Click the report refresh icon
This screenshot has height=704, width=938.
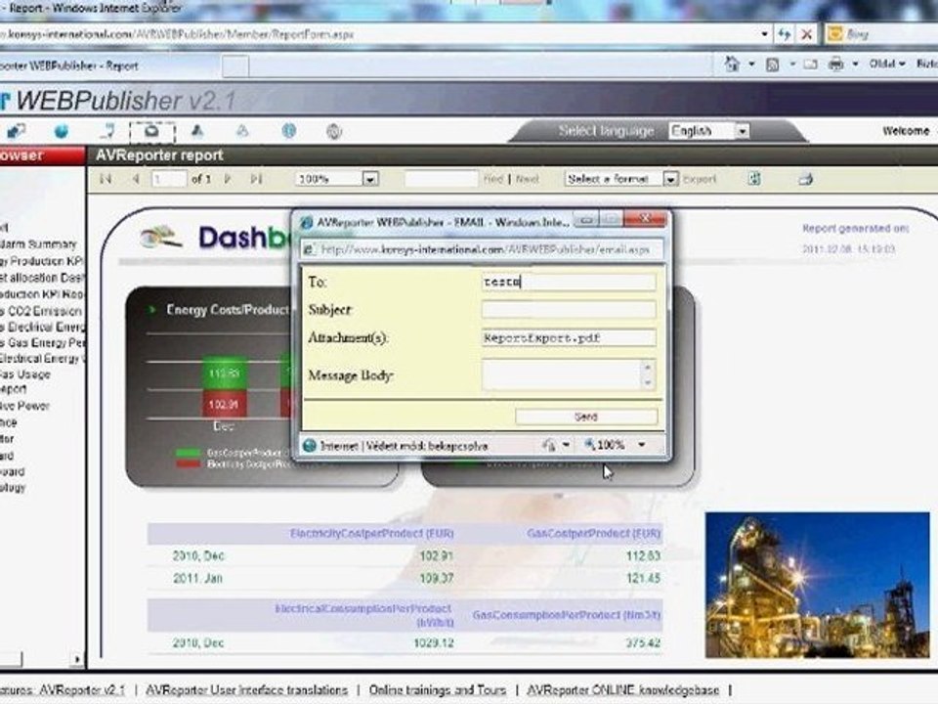(755, 178)
